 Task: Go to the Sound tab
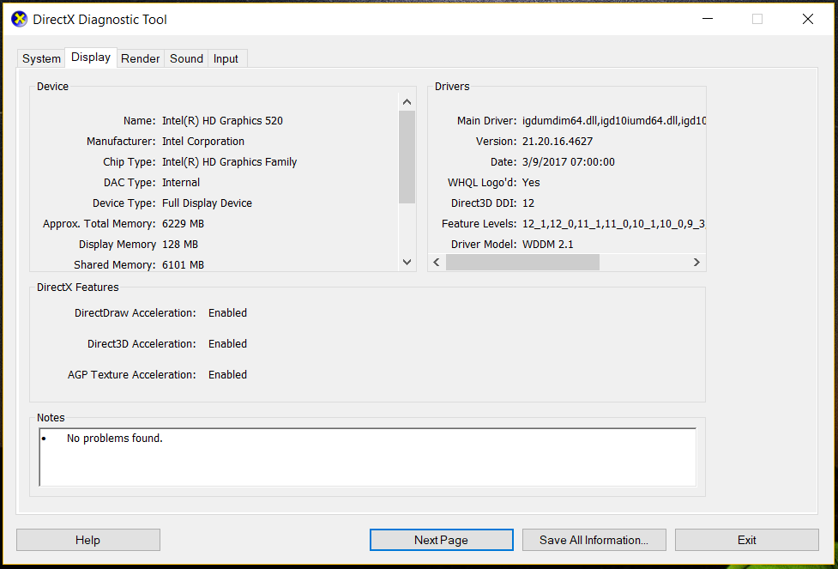tap(186, 58)
